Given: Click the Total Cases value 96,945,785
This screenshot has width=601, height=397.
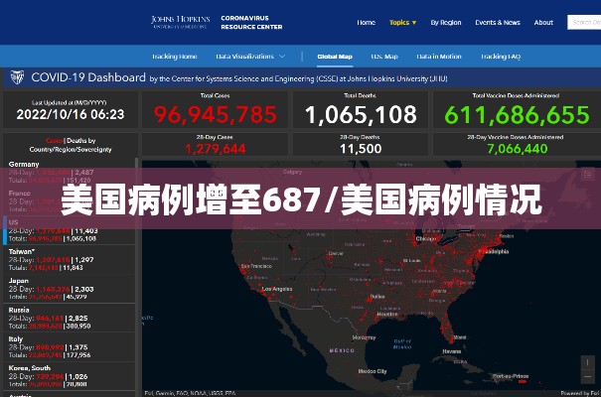Looking at the screenshot, I should pyautogui.click(x=215, y=114).
